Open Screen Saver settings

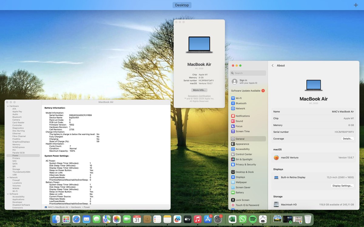pyautogui.click(x=248, y=187)
